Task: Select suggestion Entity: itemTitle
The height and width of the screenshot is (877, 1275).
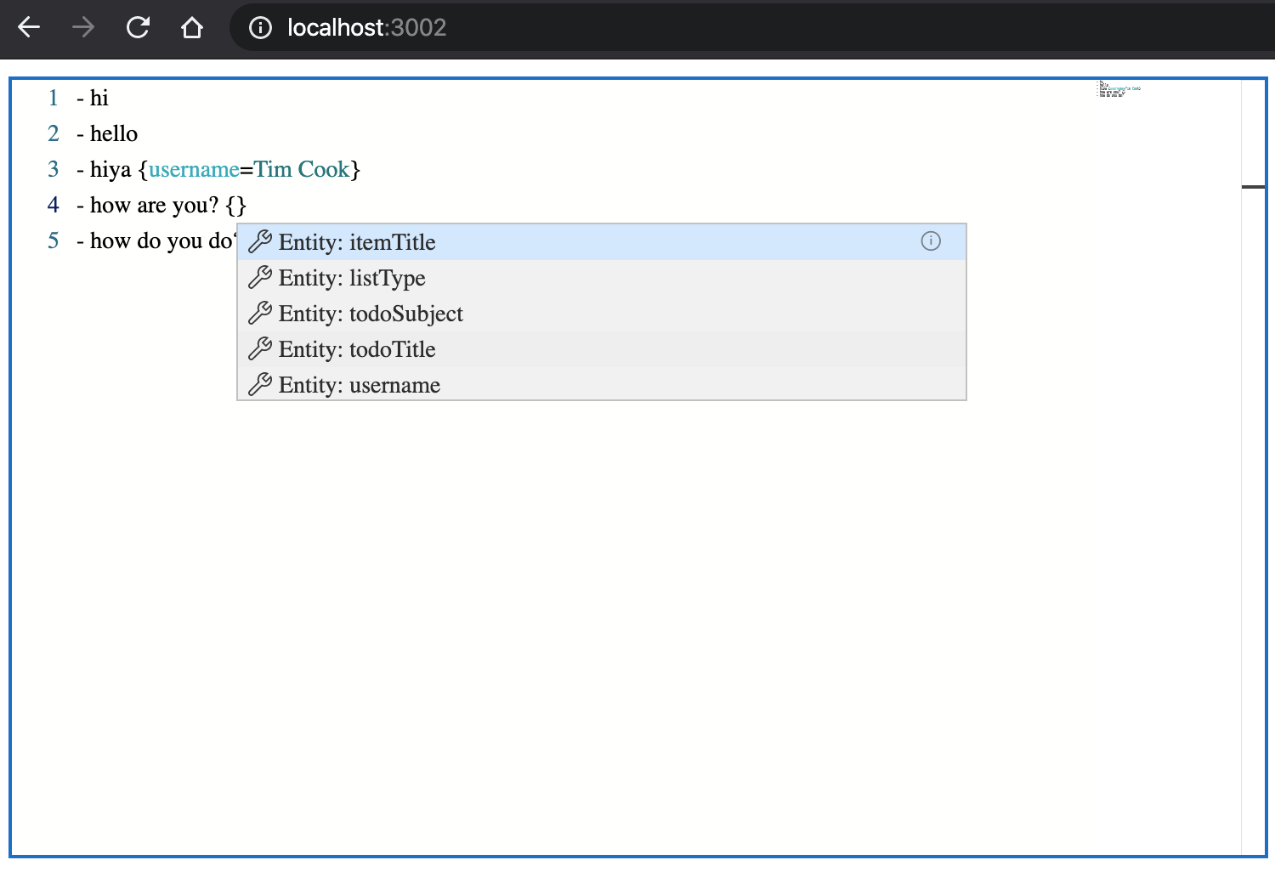Action: point(602,242)
